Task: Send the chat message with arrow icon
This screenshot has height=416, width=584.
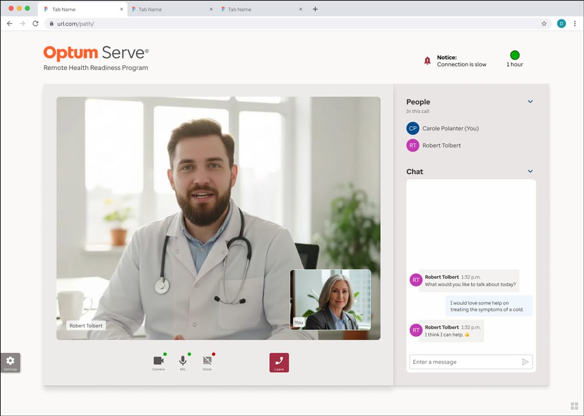Action: tap(525, 362)
